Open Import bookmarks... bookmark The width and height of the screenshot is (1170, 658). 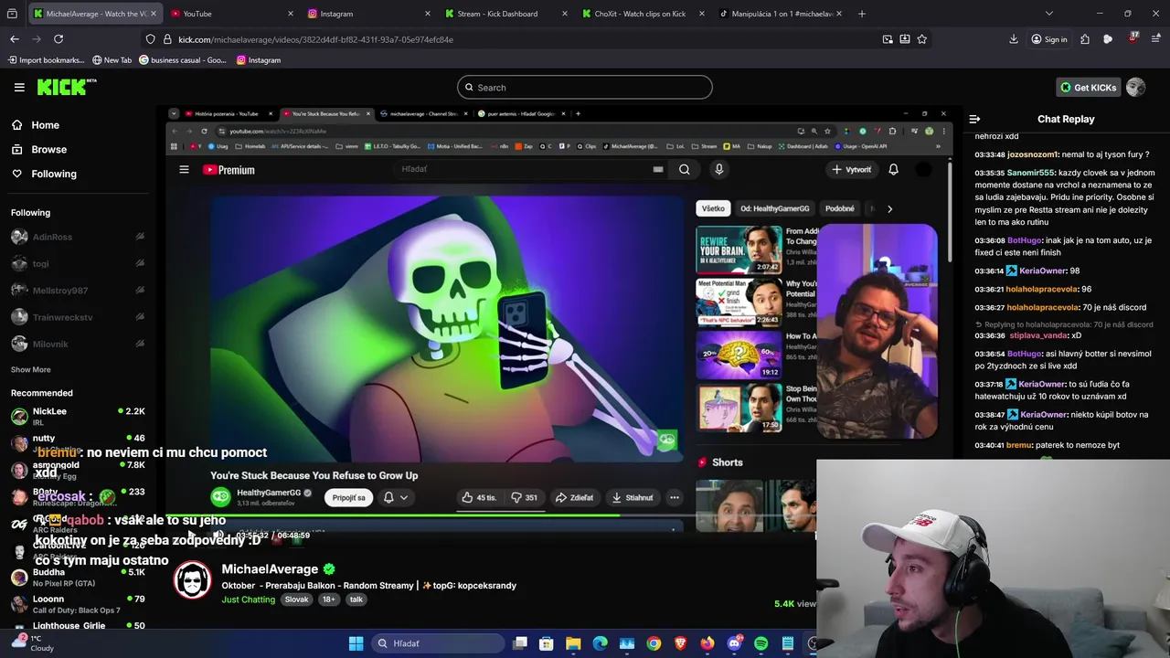click(46, 60)
